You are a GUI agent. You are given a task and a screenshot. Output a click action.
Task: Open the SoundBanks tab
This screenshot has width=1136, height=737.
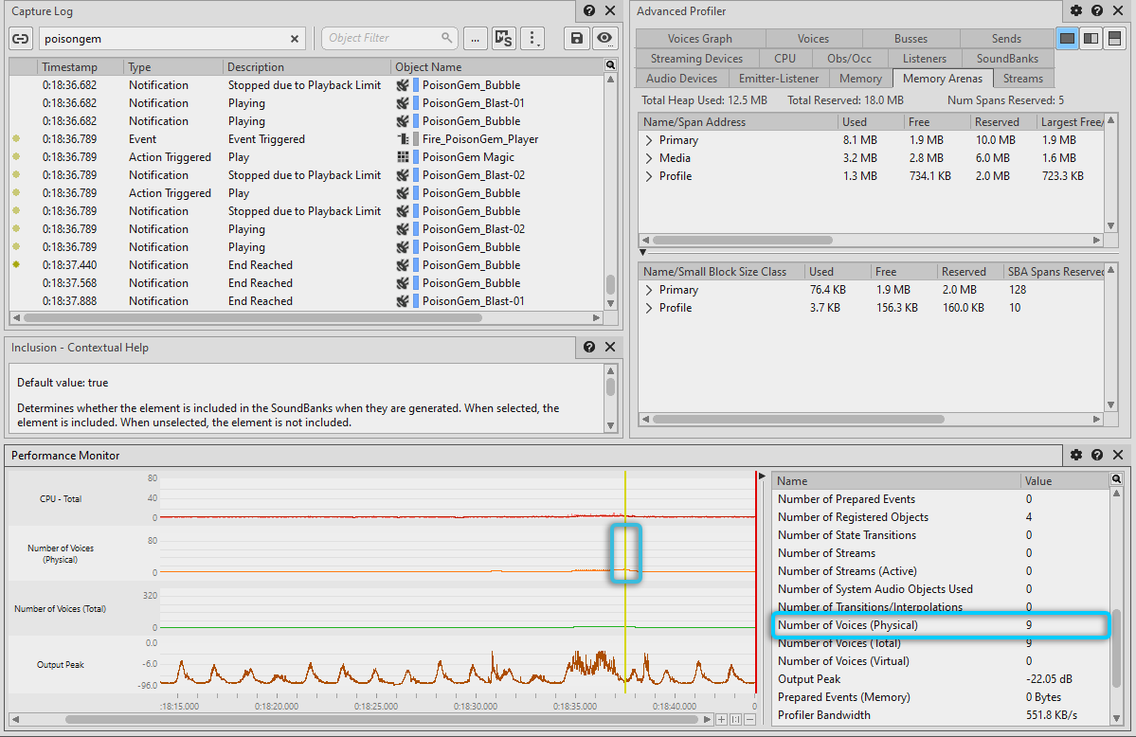click(x=1007, y=59)
